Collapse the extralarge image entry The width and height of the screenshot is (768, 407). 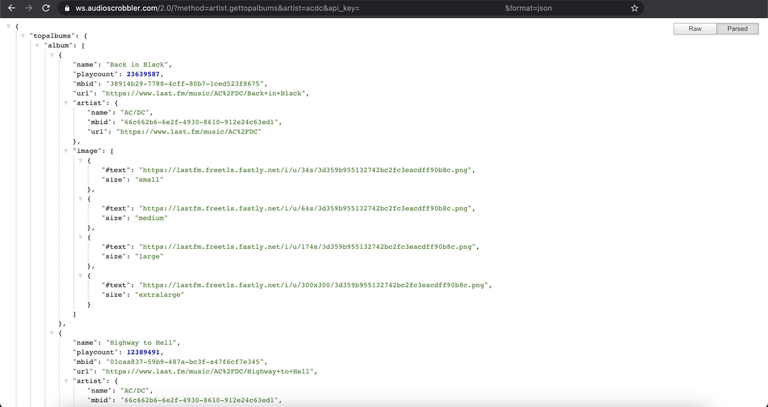(x=81, y=276)
